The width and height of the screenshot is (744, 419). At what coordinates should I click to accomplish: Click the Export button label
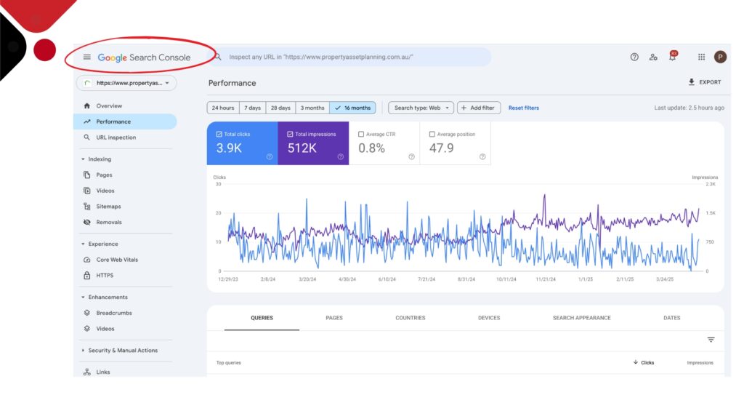(x=710, y=82)
